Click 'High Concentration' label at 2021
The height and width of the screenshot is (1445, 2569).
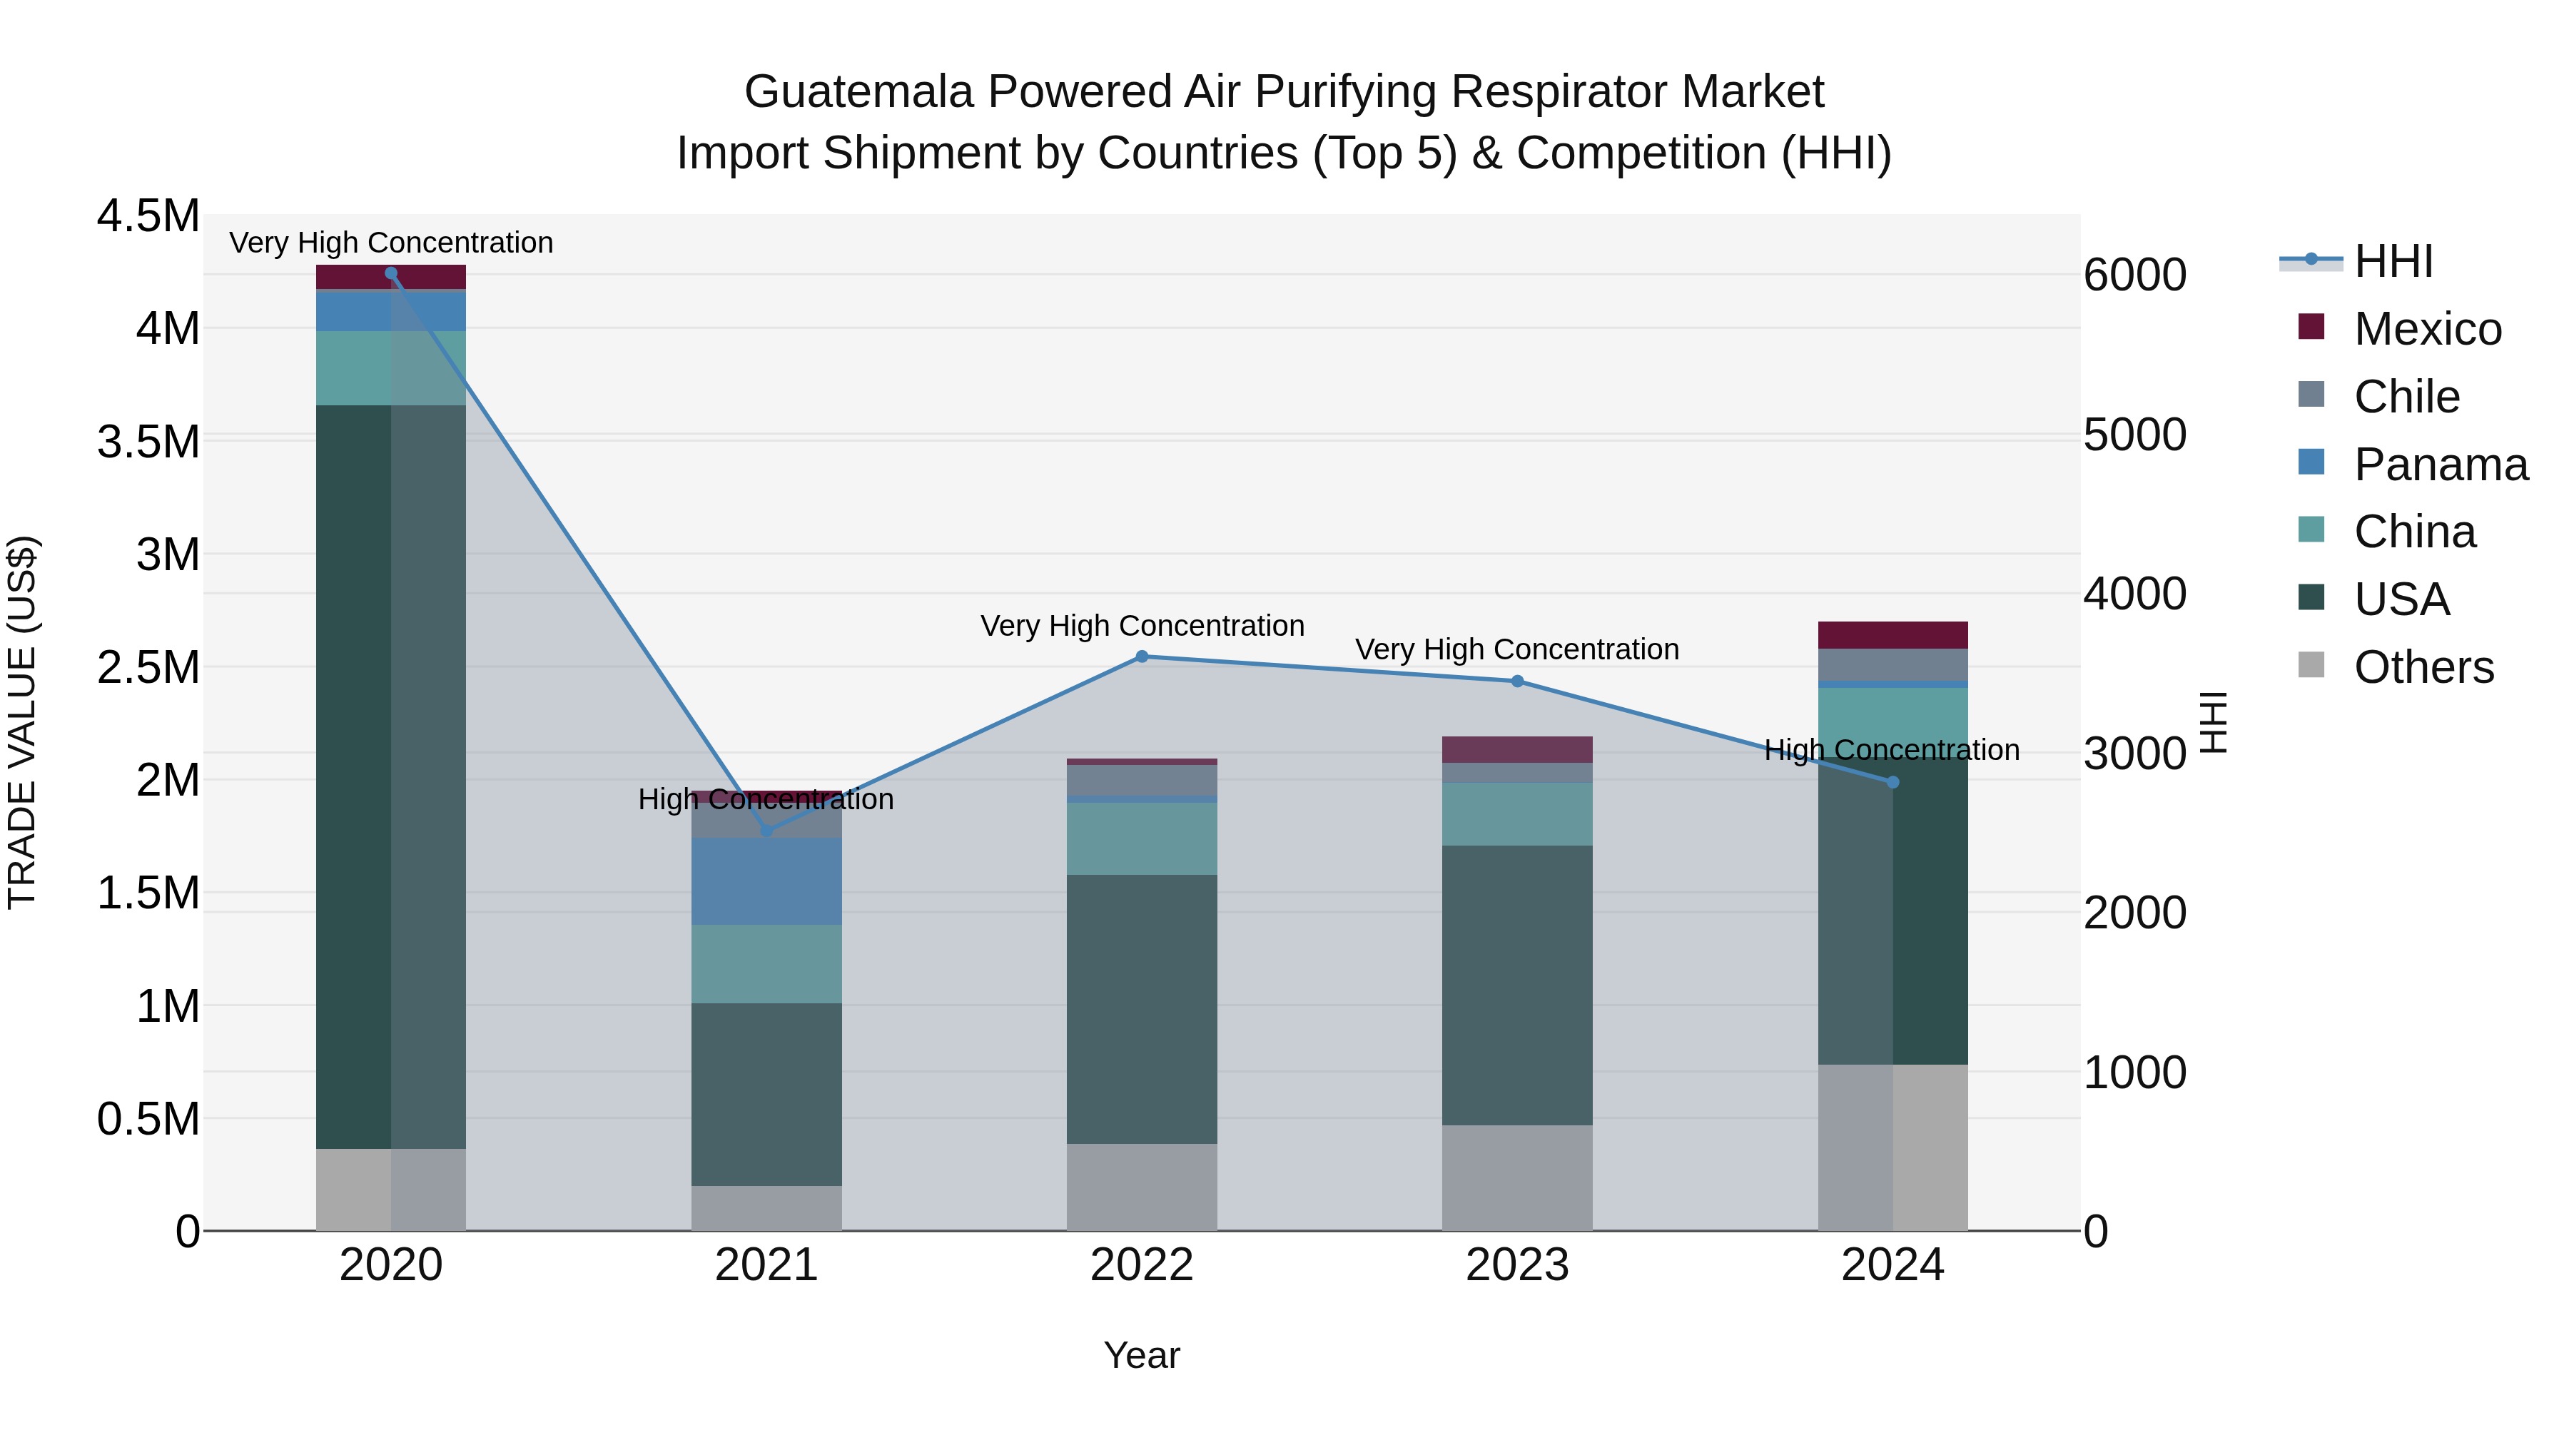pyautogui.click(x=766, y=798)
